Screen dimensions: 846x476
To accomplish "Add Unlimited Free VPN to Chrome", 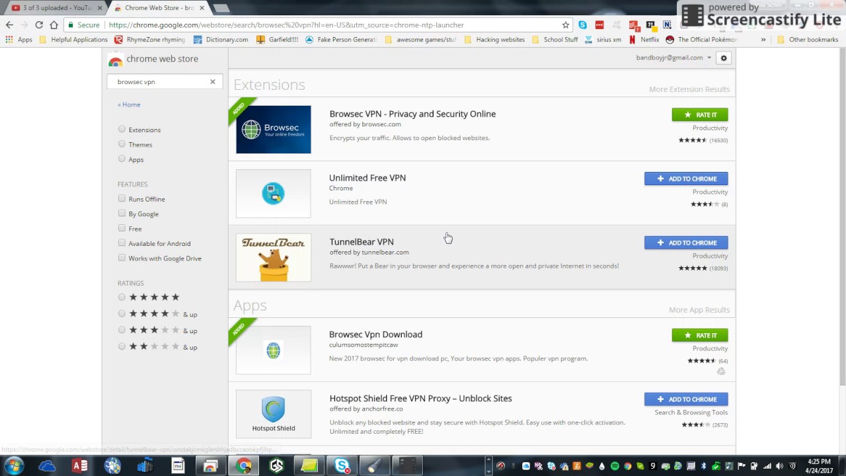I will [686, 178].
